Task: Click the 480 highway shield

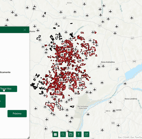Action: pos(113,123)
